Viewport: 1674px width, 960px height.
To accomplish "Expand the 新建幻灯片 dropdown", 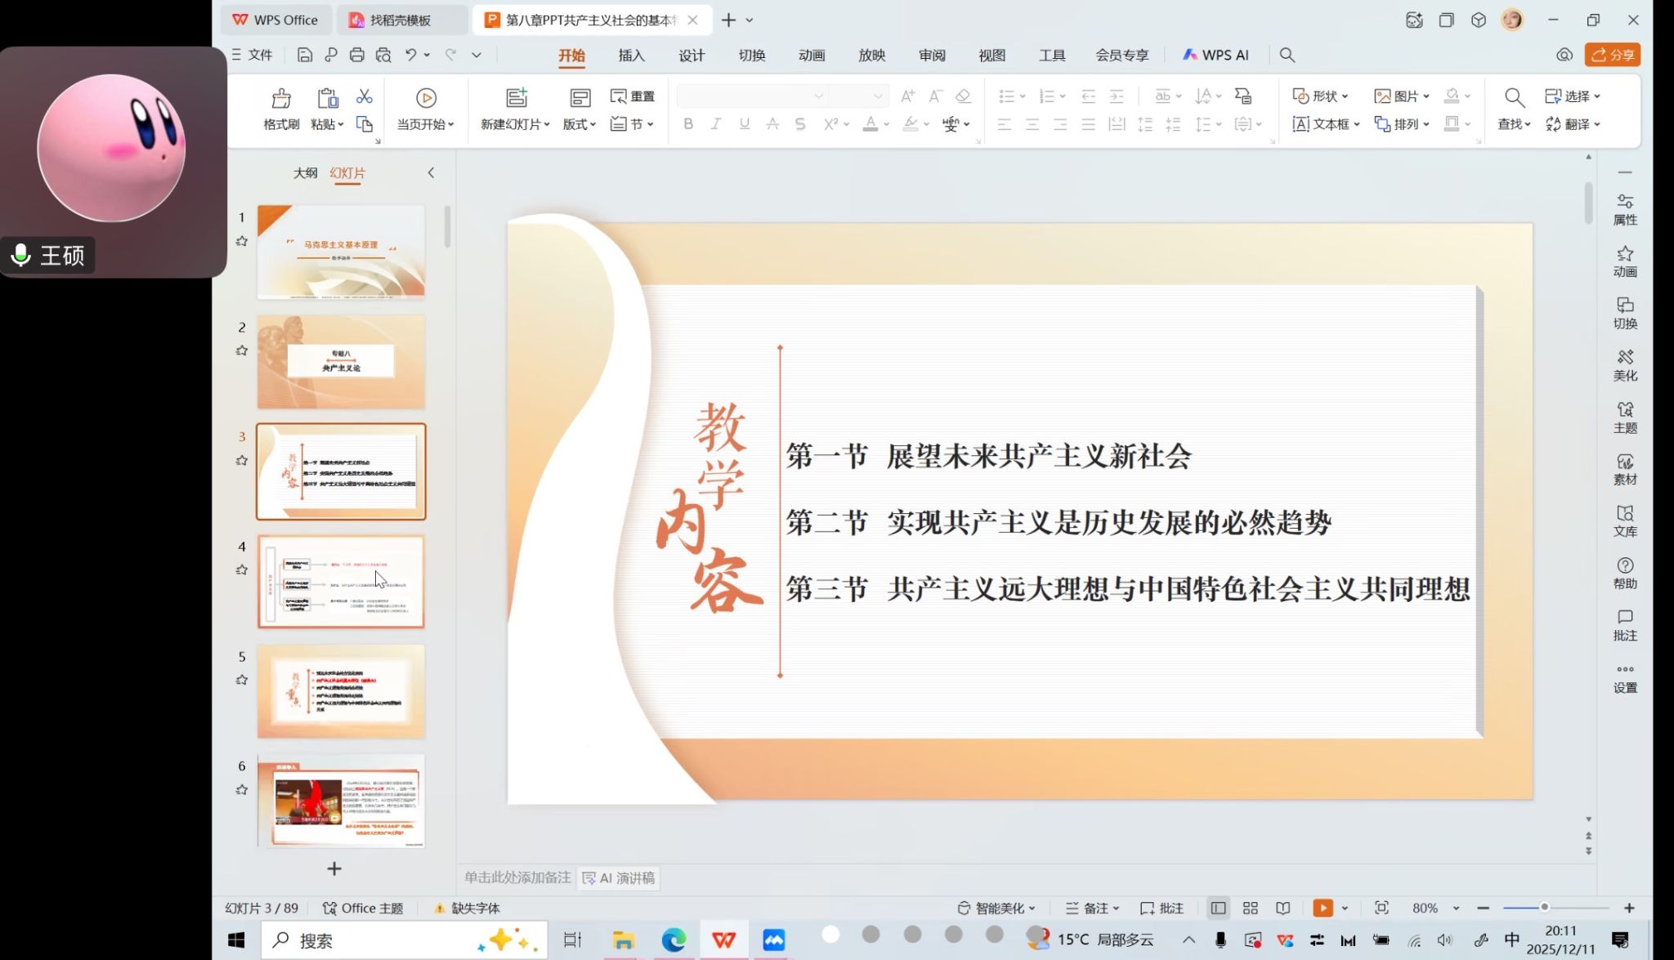I will click(546, 124).
